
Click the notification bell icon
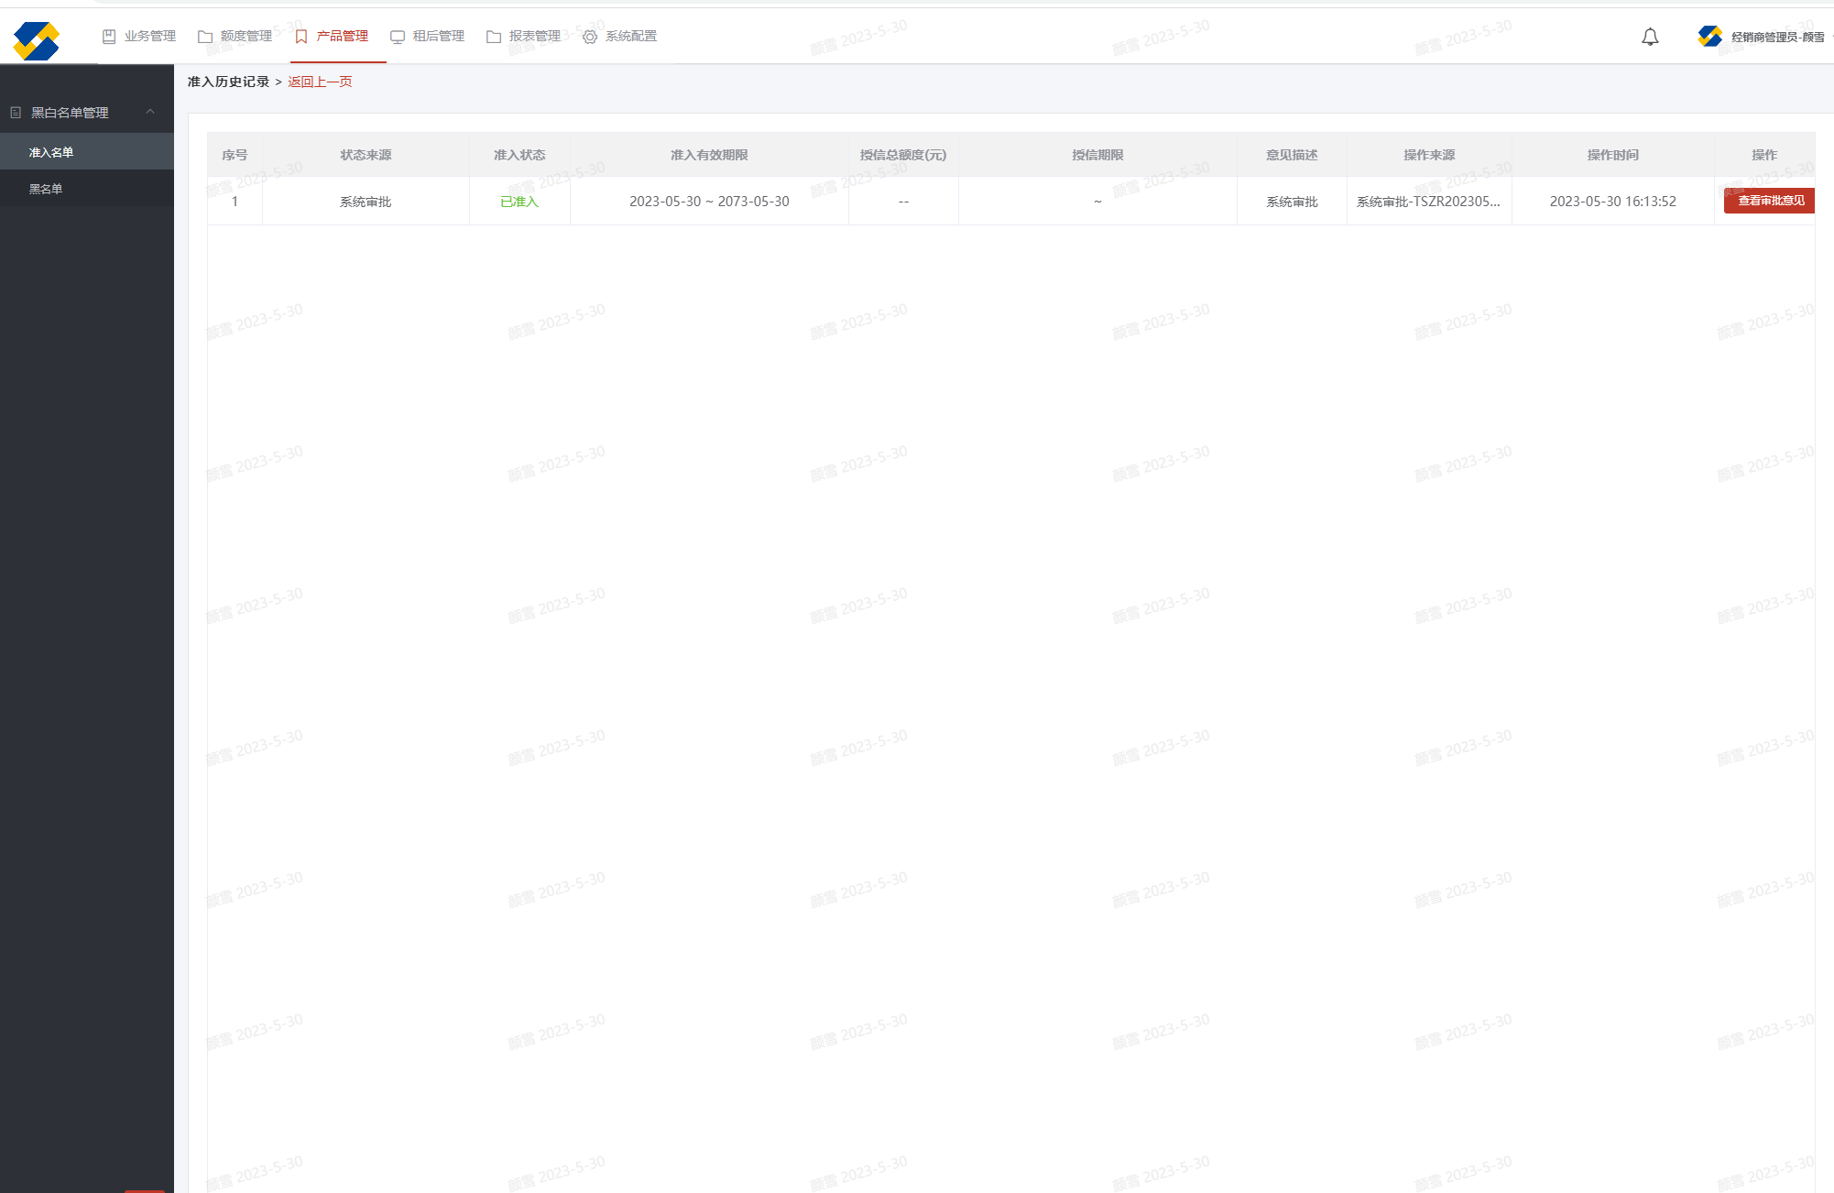tap(1650, 37)
